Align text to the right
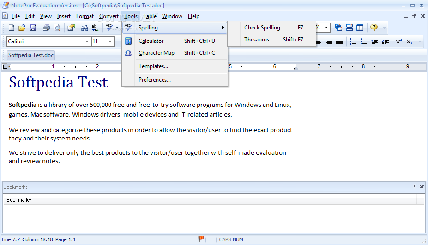The width and height of the screenshot is (428, 245). pos(329,41)
